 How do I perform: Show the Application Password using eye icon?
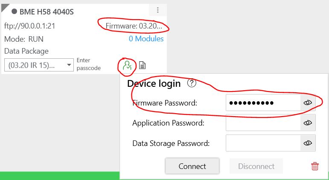pos(308,123)
